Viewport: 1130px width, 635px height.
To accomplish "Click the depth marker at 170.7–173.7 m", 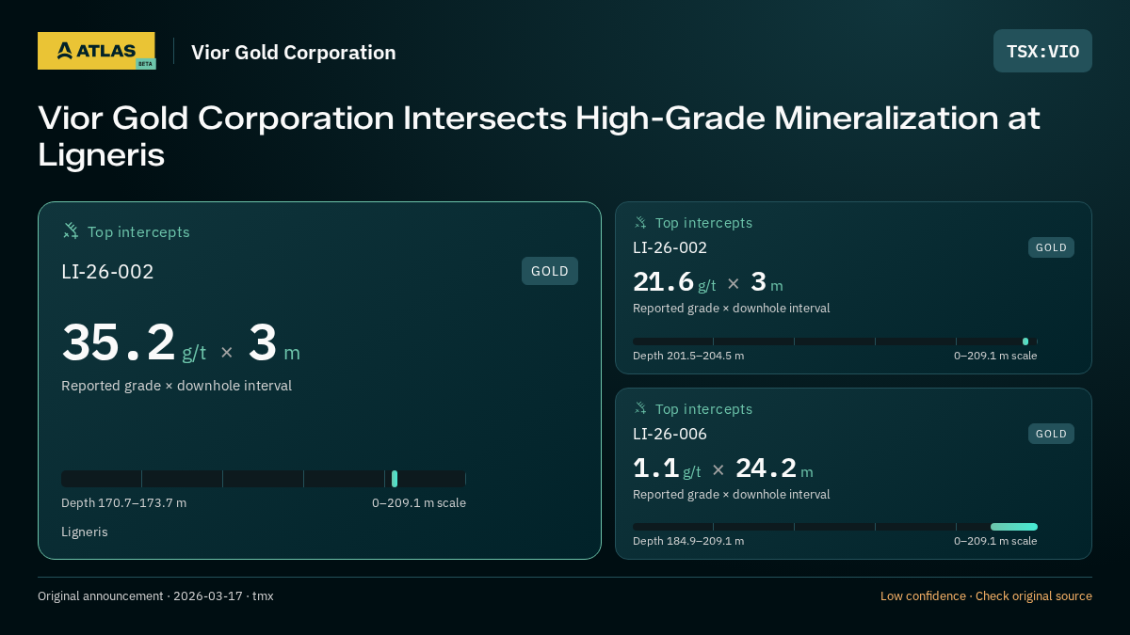I will 395,478.
